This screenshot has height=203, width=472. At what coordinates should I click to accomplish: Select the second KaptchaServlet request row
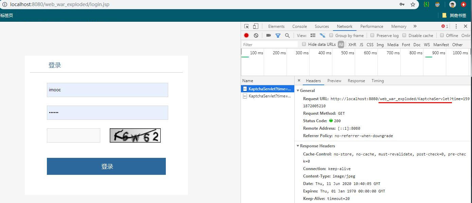(x=268, y=96)
